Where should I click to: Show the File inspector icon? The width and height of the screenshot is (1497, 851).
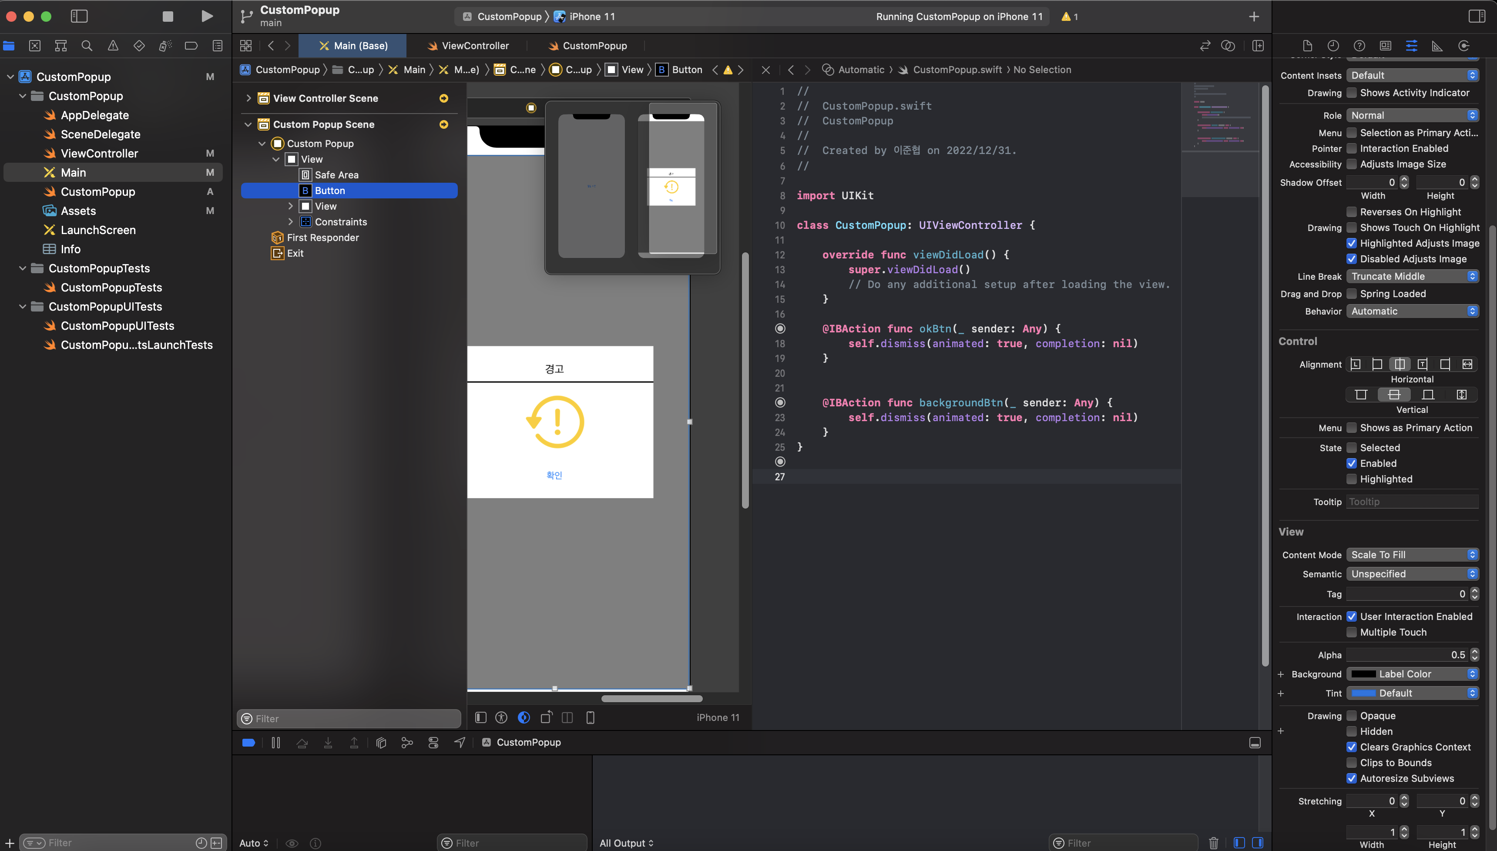click(x=1308, y=46)
